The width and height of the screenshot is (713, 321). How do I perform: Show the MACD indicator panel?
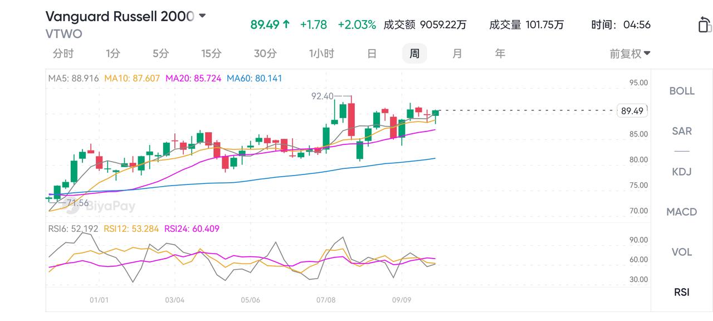682,212
